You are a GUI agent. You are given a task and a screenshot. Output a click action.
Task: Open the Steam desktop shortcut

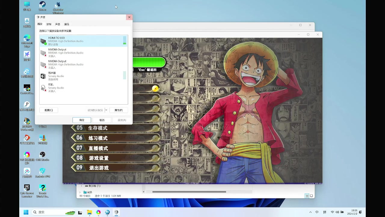(42, 6)
